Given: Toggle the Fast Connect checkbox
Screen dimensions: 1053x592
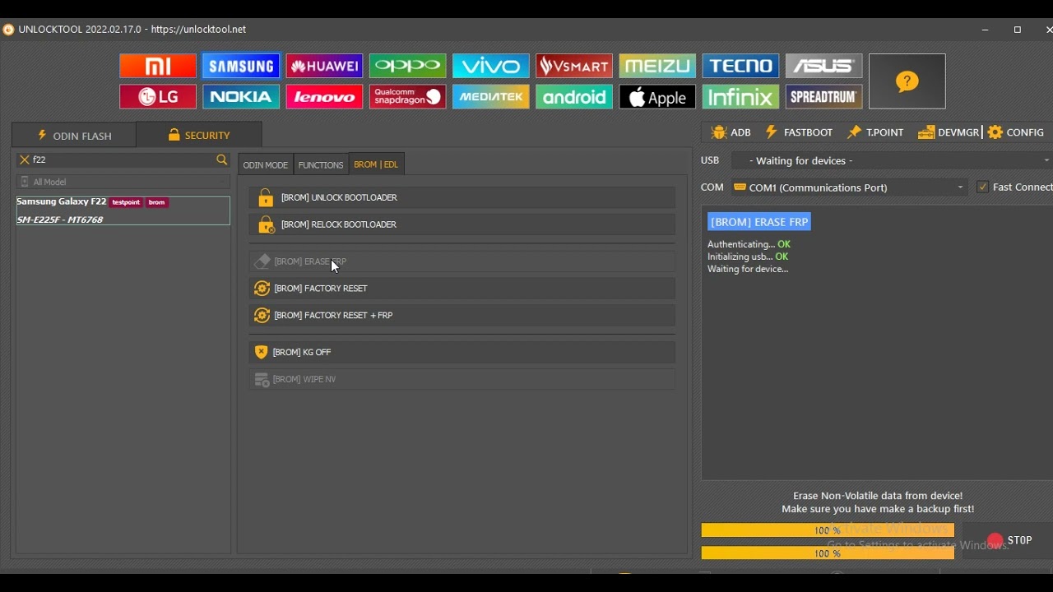Looking at the screenshot, I should pos(982,187).
